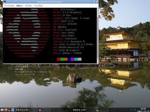Maximize the LXTerminal window
The image size is (150, 112).
point(94,2)
